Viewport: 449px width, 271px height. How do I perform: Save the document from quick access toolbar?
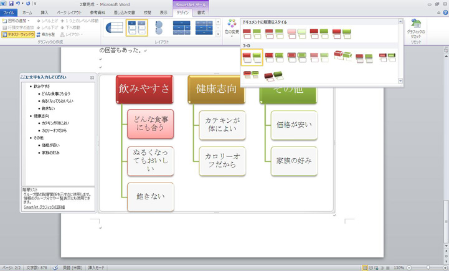11,4
